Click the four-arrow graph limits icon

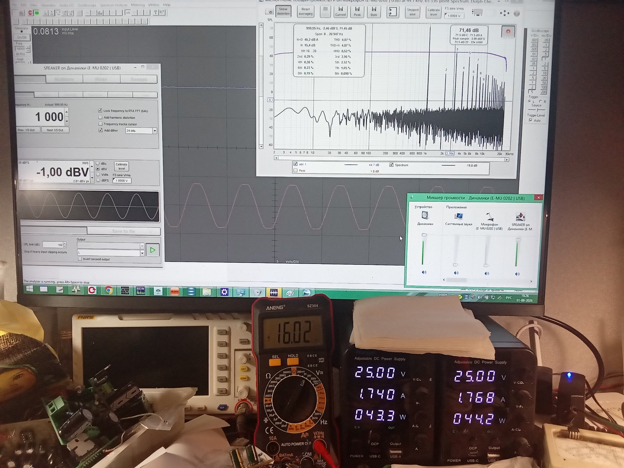pyautogui.click(x=505, y=13)
